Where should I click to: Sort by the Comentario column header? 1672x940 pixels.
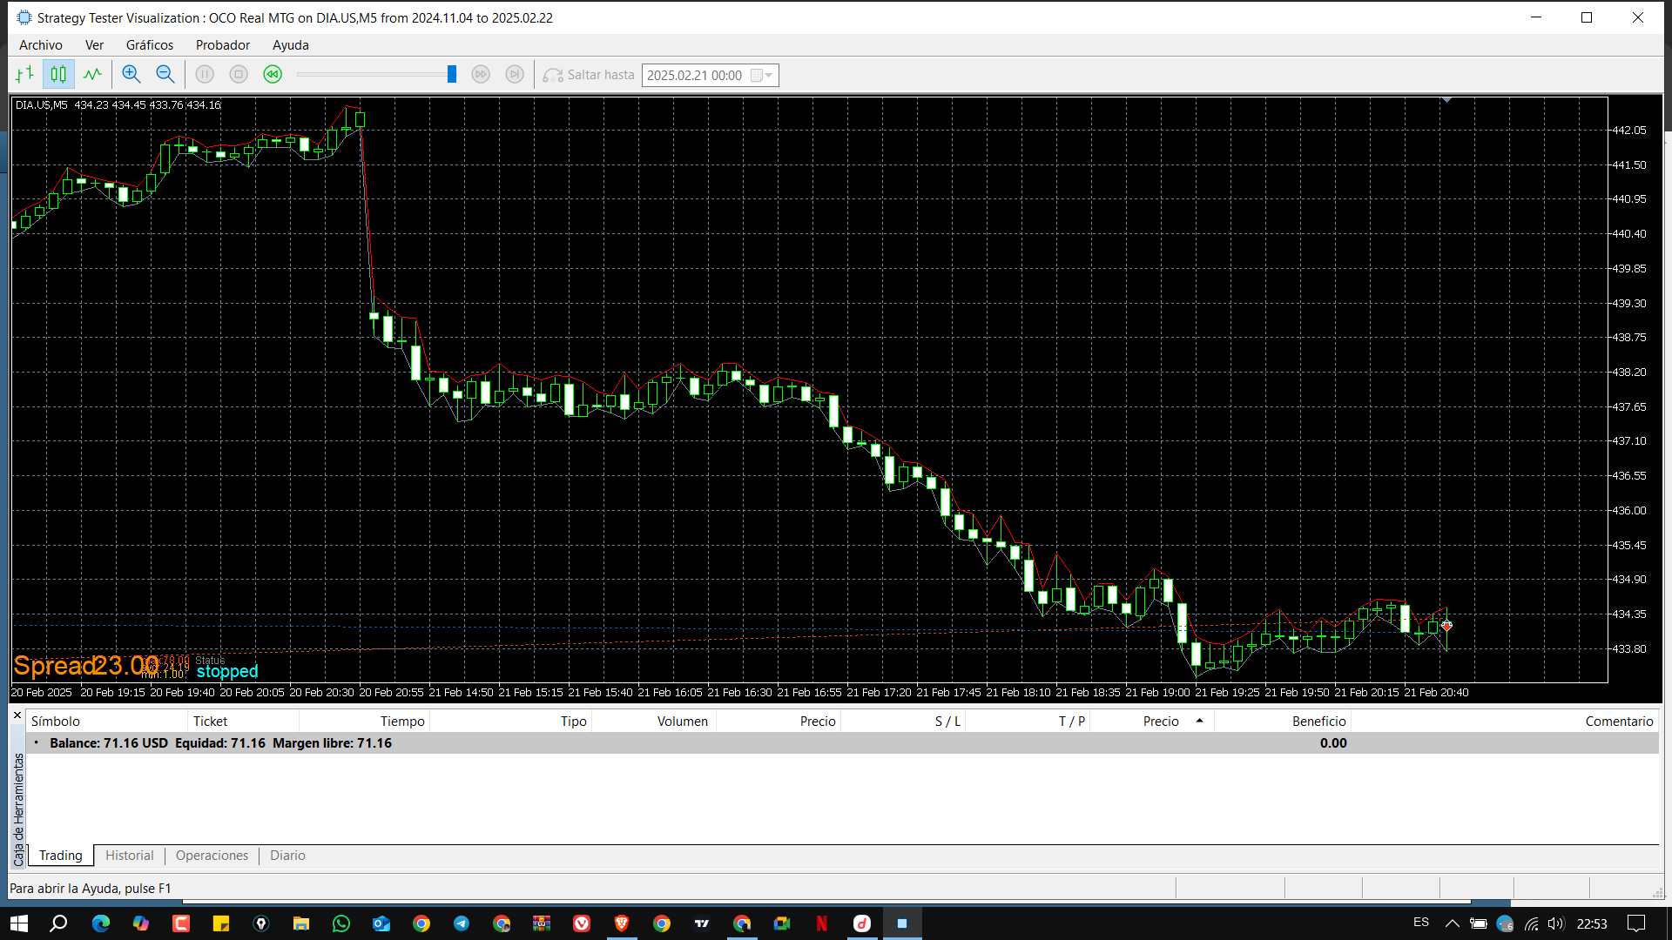1505,721
